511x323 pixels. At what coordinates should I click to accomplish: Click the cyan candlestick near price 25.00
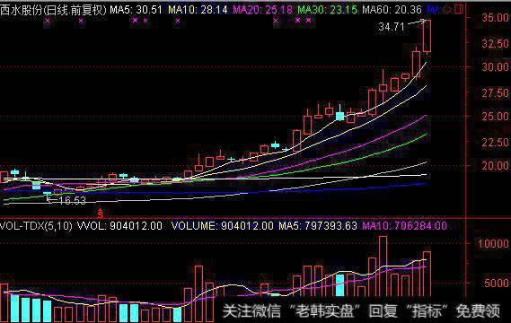coord(339,116)
